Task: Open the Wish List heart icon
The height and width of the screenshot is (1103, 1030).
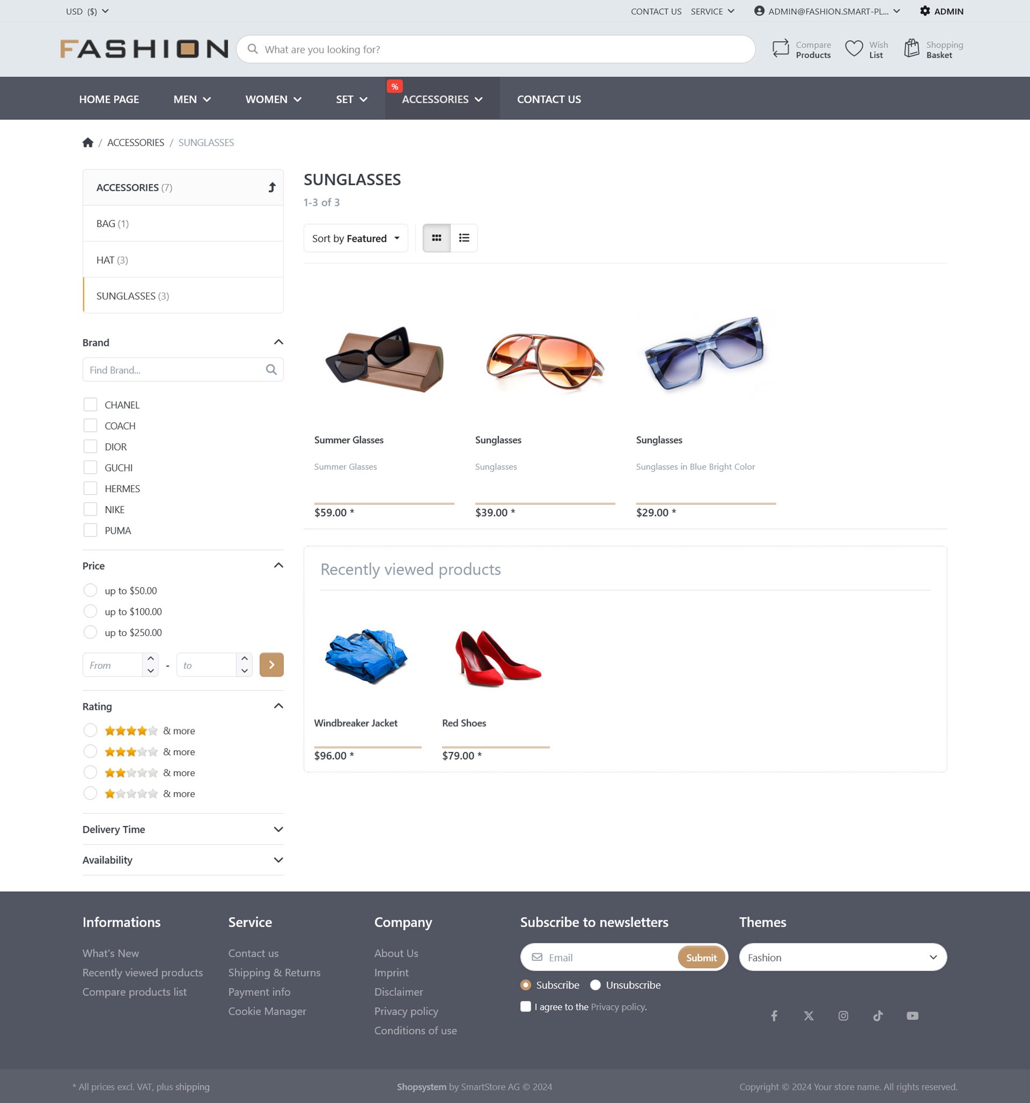Action: click(x=853, y=49)
